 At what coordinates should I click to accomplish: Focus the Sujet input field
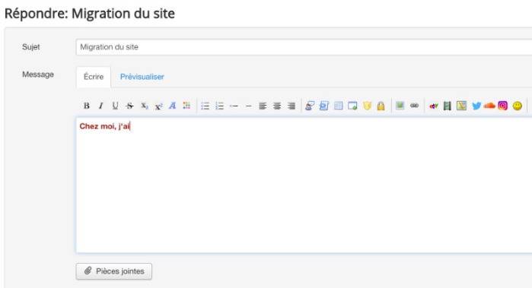304,47
